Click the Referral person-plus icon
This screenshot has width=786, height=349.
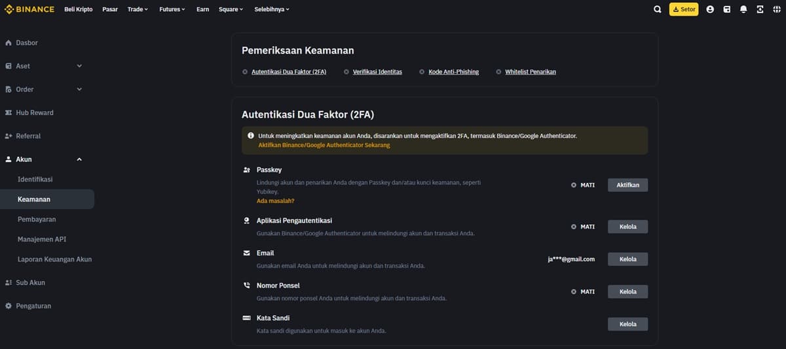pyautogui.click(x=9, y=136)
